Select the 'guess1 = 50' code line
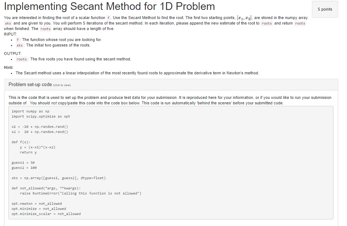 coord(22,162)
